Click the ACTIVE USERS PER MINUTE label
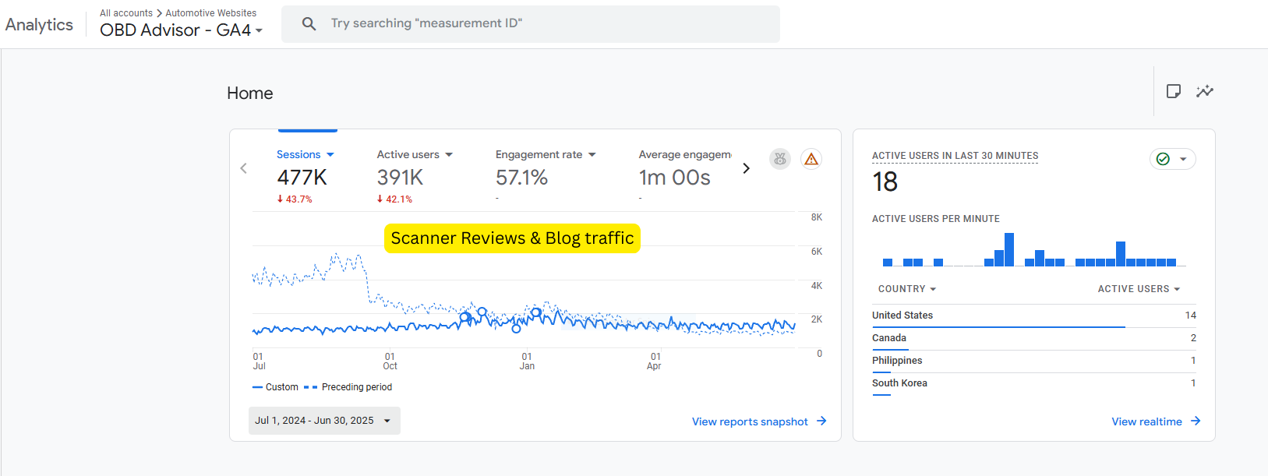The image size is (1268, 476). 935,219
